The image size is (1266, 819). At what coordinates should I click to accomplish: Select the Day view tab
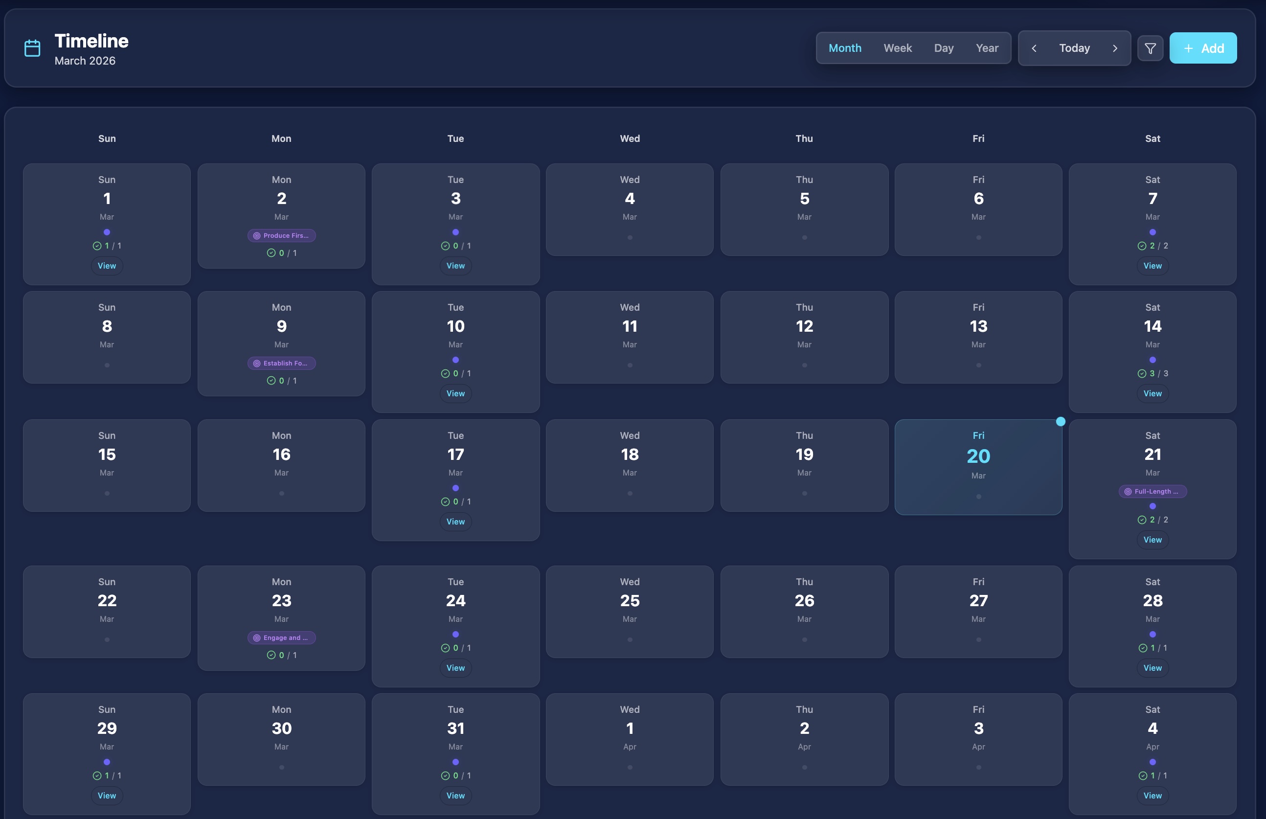point(944,48)
